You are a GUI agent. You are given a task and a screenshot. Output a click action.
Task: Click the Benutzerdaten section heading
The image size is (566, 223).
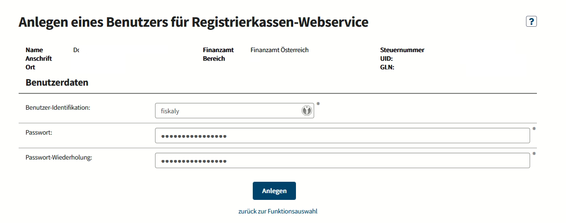pos(57,82)
